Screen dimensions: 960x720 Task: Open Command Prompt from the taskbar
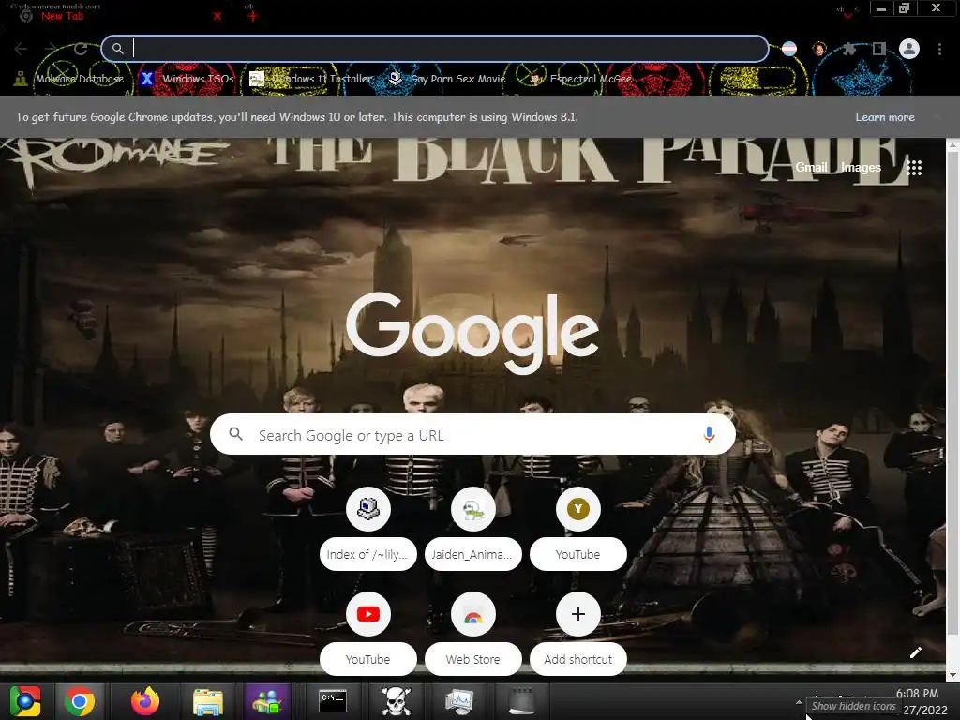point(333,701)
